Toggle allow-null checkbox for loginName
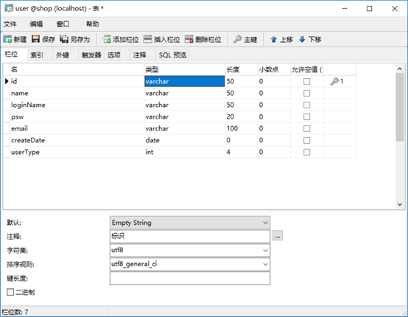The image size is (408, 317). [x=307, y=105]
